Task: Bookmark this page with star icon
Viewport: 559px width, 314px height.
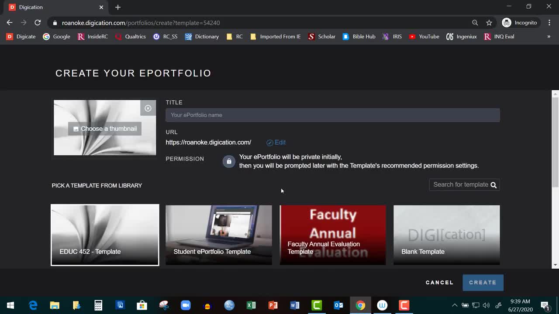Action: coord(489,23)
